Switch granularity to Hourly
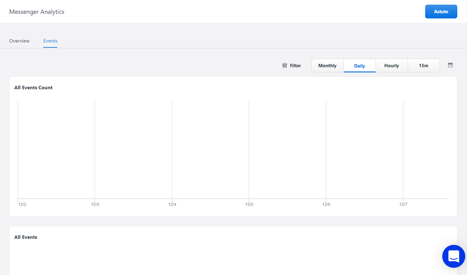The height and width of the screenshot is (275, 467). pyautogui.click(x=391, y=66)
